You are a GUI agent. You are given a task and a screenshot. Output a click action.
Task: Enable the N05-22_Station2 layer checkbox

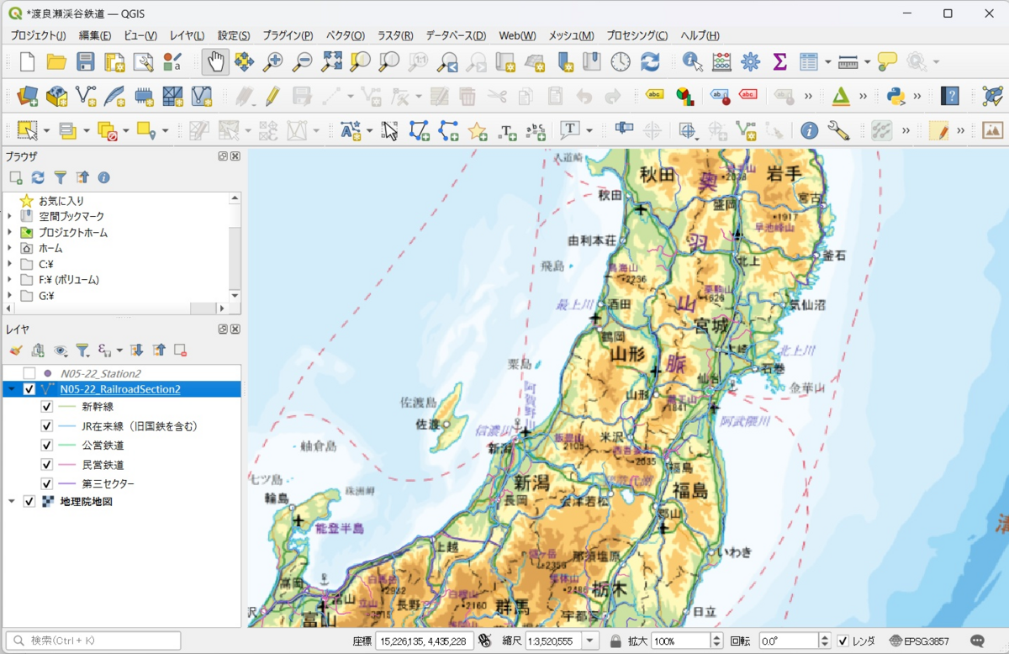tap(29, 373)
